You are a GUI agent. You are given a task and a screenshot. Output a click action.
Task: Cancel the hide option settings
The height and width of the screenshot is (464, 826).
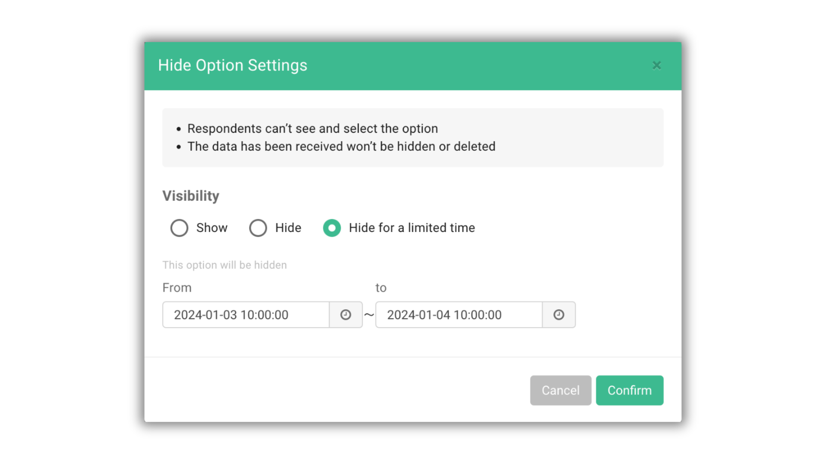pyautogui.click(x=561, y=390)
